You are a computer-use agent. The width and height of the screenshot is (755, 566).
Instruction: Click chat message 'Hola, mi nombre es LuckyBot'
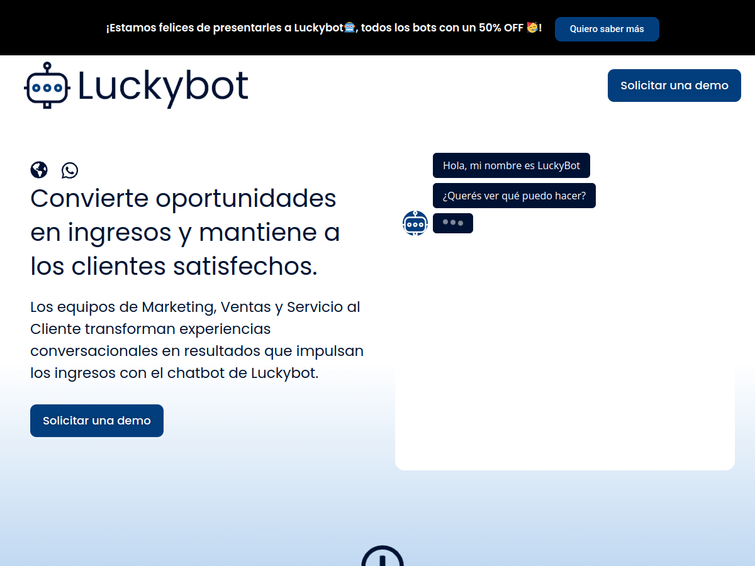click(x=512, y=165)
